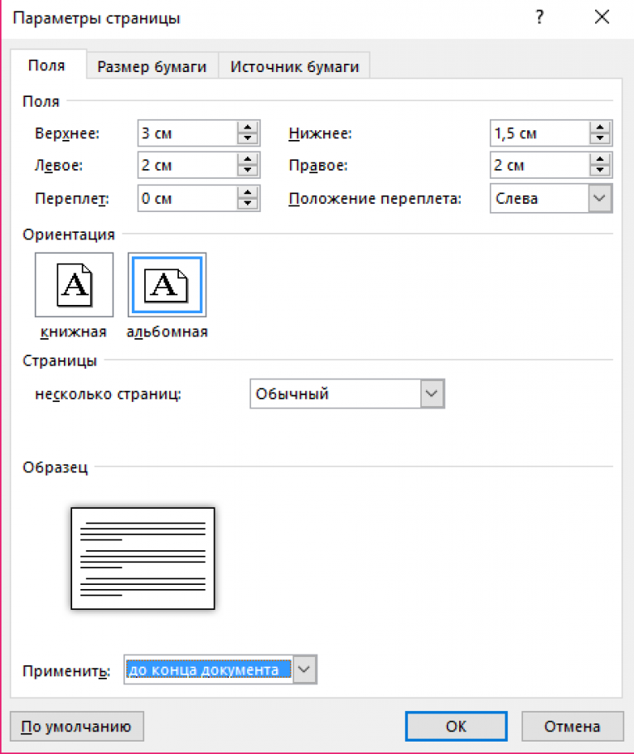This screenshot has width=634, height=754.
Task: Click the Нижнее: label
Action: click(x=321, y=133)
